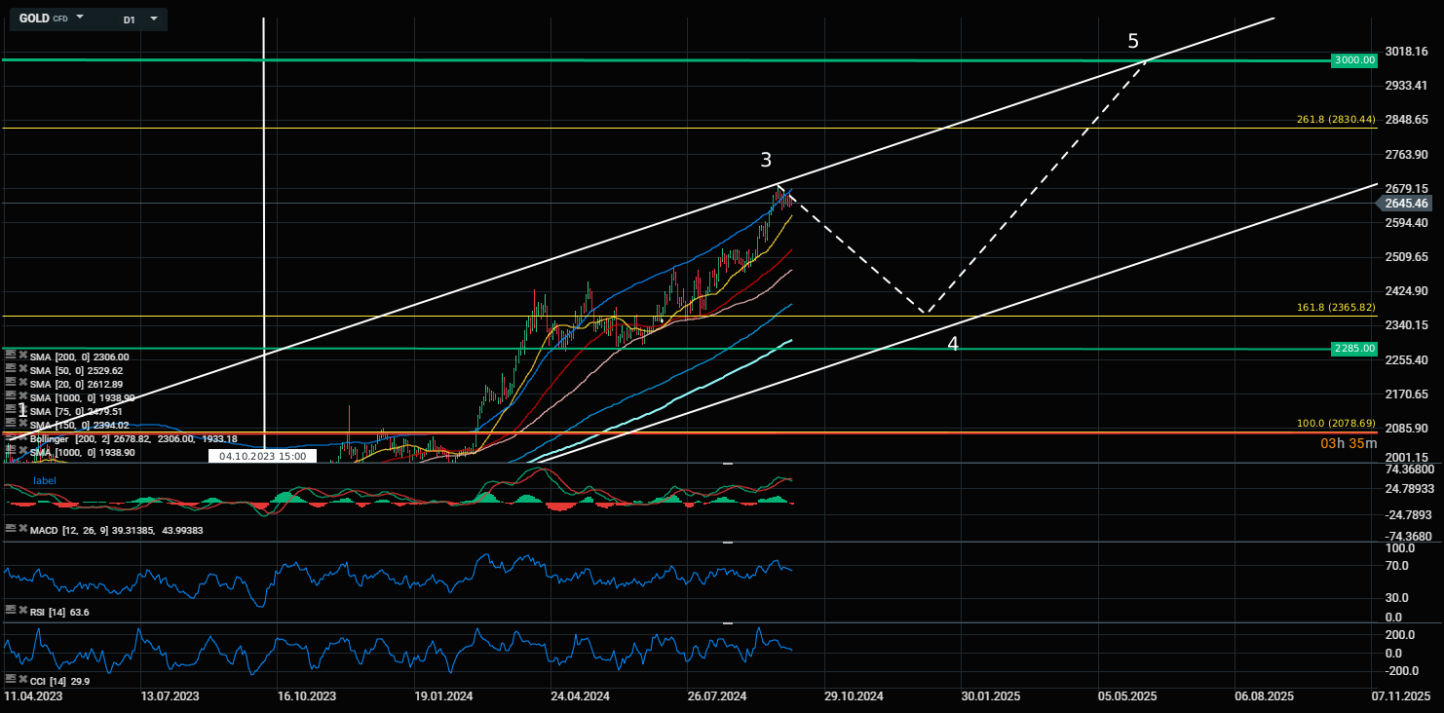1444x713 pixels.
Task: Select the current price 2645.46 marker
Action: point(1404,204)
